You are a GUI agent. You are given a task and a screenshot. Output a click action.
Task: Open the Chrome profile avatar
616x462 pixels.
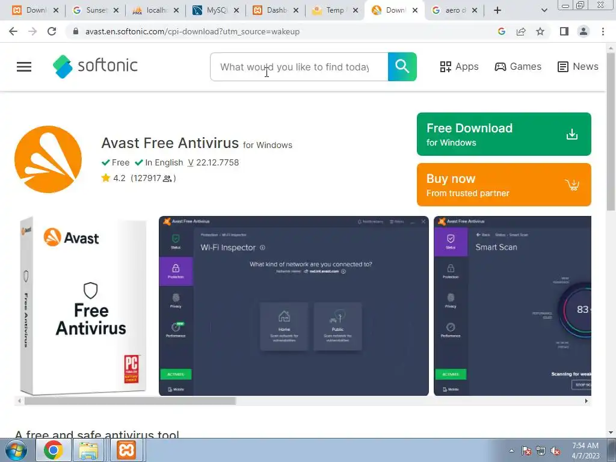[584, 31]
